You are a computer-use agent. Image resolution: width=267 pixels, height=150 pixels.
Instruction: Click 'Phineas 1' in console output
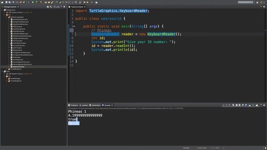[77, 112]
